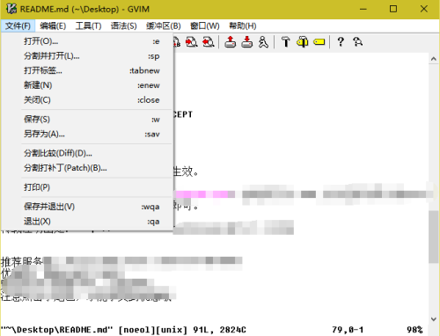Click the vertical scrollbar down arrow
Viewport: 440px width, 336px height.
pyautogui.click(x=434, y=319)
